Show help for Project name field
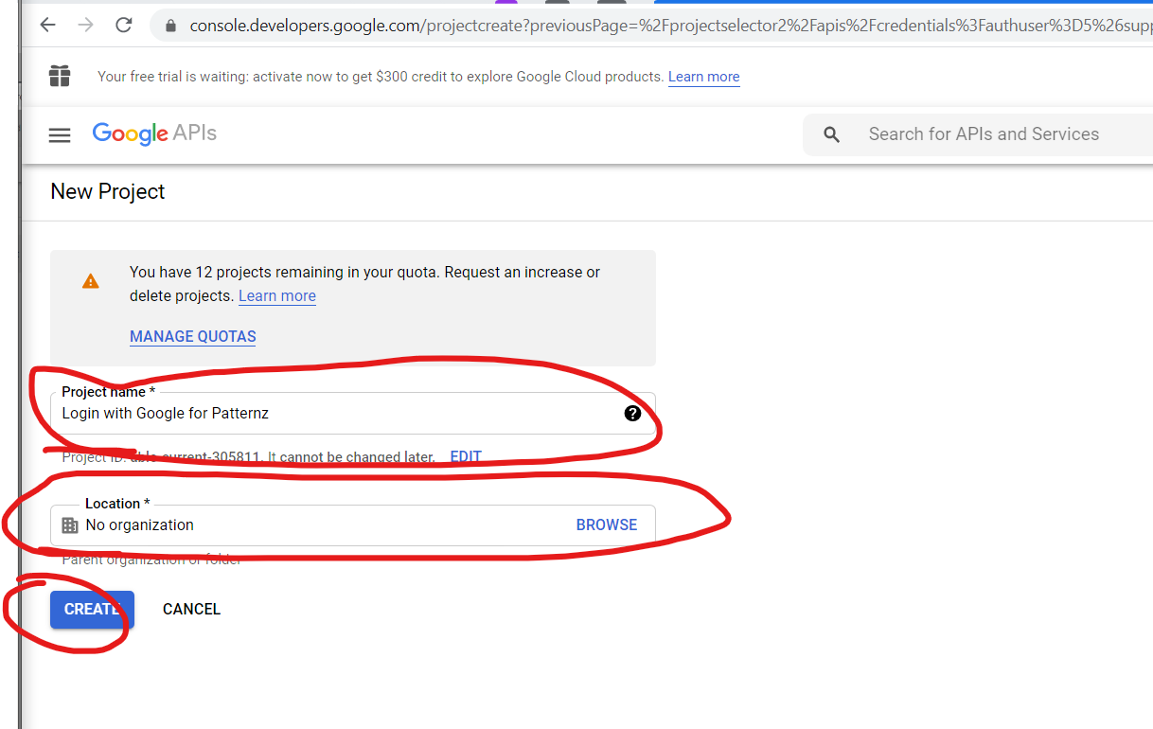The width and height of the screenshot is (1153, 729). [632, 414]
